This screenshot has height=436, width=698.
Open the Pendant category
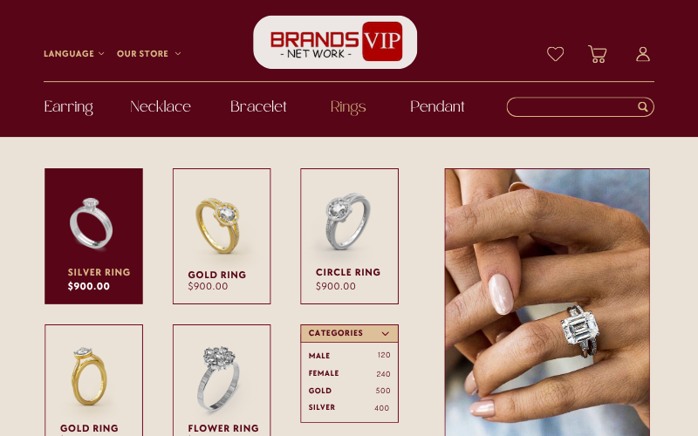[437, 106]
